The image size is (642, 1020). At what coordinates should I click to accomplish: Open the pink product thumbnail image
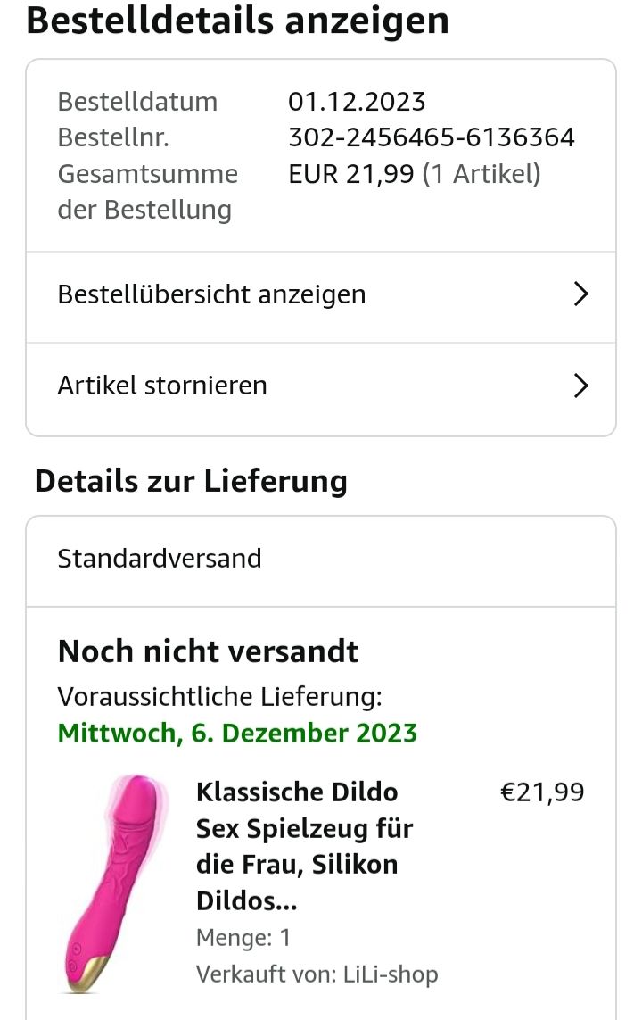pos(114,882)
